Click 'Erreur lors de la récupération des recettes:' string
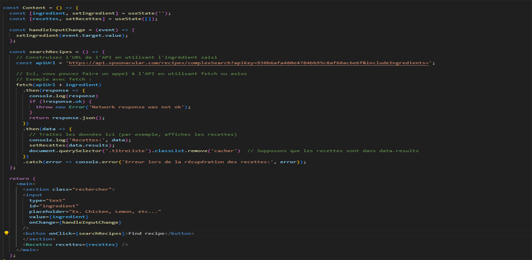 pyautogui.click(x=197, y=162)
